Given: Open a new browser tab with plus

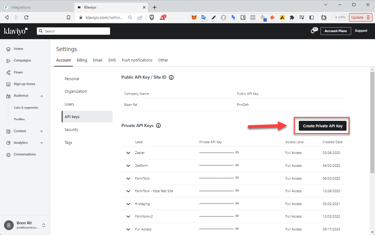Looking at the screenshot, I should [x=155, y=7].
